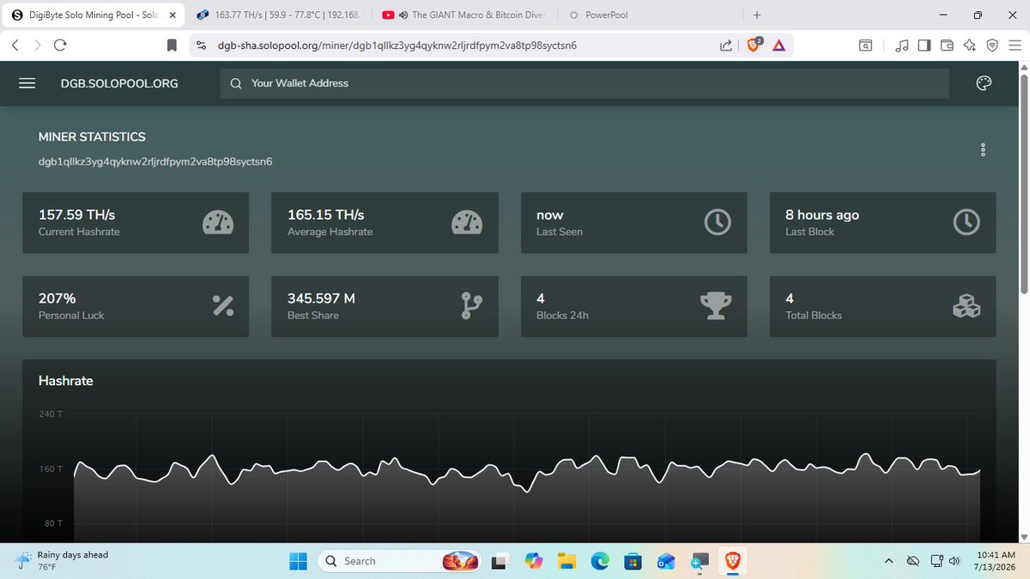
Task: Click the page vertical scrollbar
Action: pos(1022,185)
